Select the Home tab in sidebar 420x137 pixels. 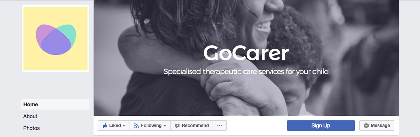pos(55,104)
